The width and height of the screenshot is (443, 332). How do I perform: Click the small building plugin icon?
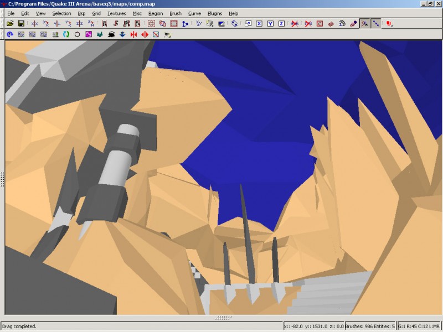click(x=55, y=34)
